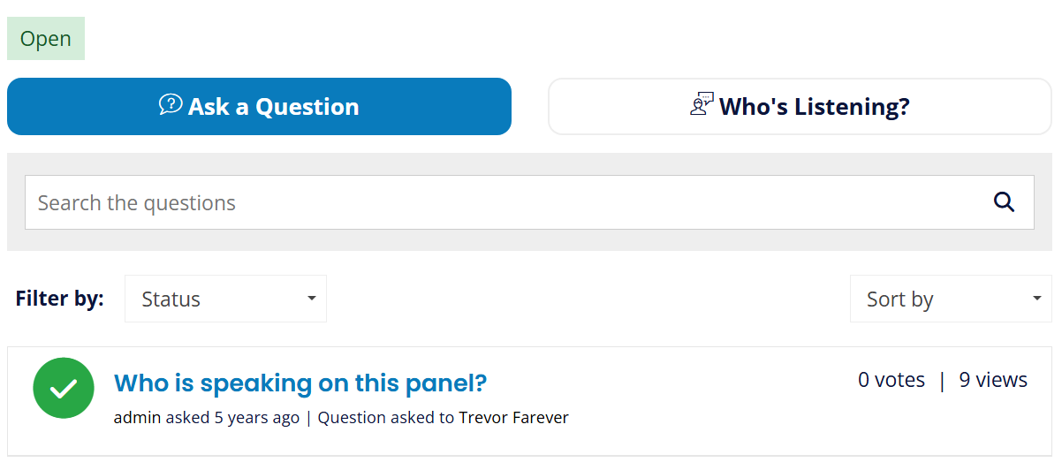Click the Filter by label
The width and height of the screenshot is (1062, 470).
click(59, 299)
